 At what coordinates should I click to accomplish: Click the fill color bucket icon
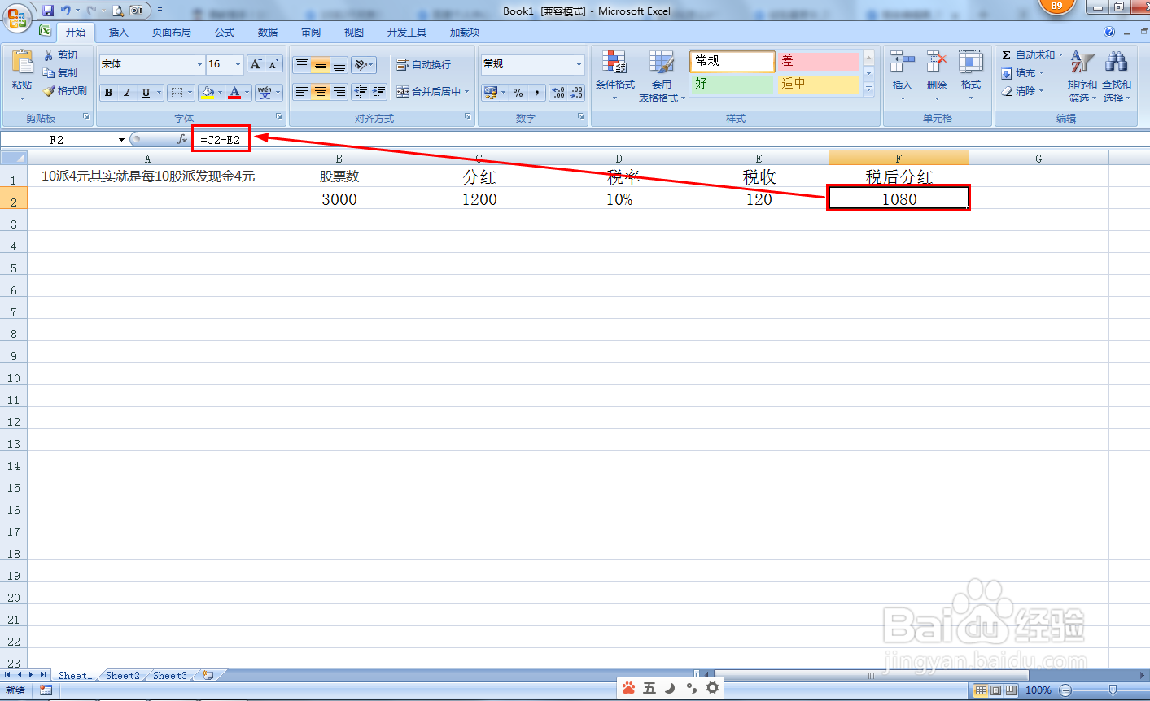click(x=208, y=93)
